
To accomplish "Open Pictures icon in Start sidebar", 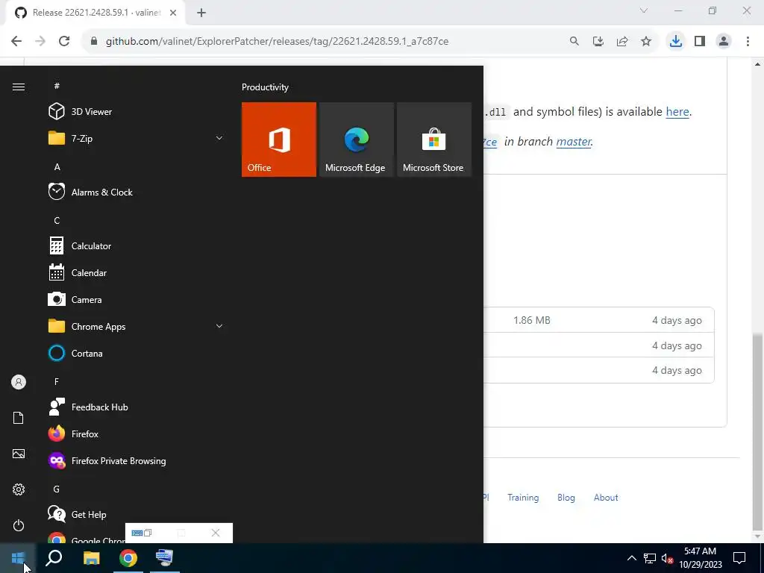I will (x=19, y=454).
